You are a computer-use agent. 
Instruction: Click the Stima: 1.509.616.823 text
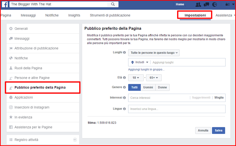[x=102, y=123]
